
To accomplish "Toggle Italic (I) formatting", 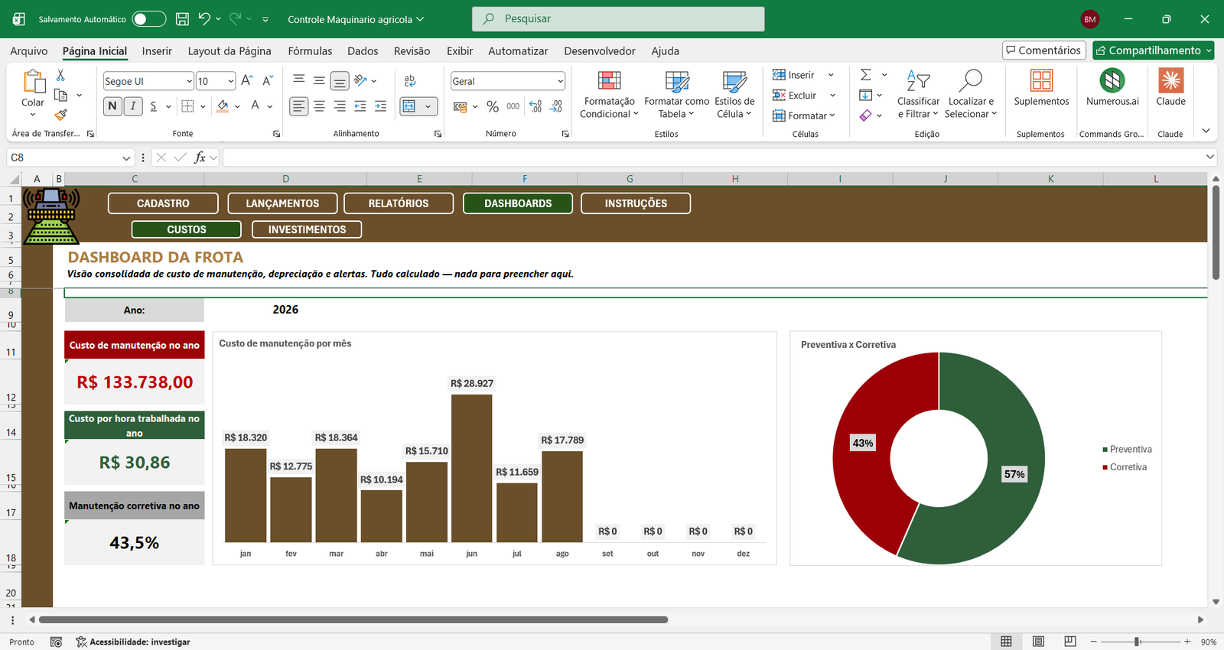I will [x=132, y=106].
